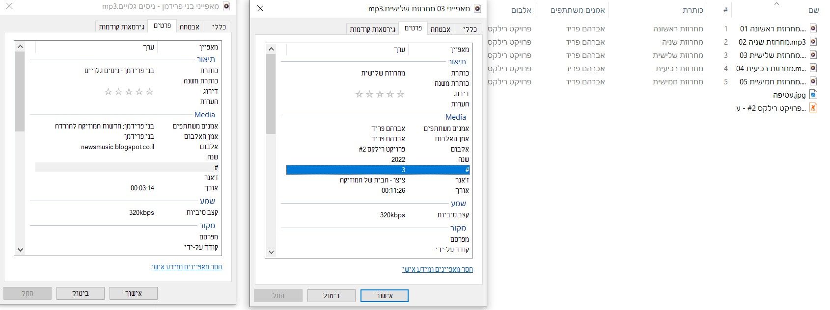The image size is (830, 310).
Task: Click the scroll-up arrow in the בני פרידמן details list
Action: pyautogui.click(x=20, y=47)
